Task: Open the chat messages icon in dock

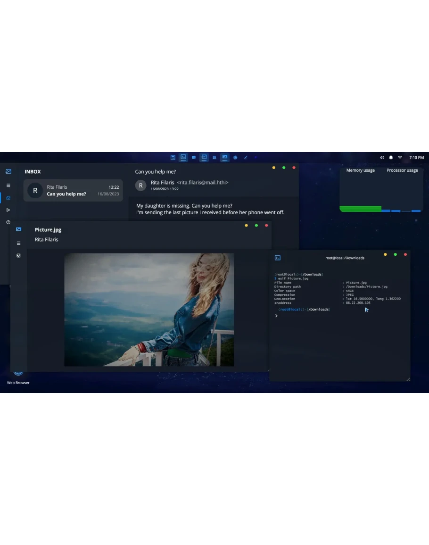Action: tap(194, 158)
